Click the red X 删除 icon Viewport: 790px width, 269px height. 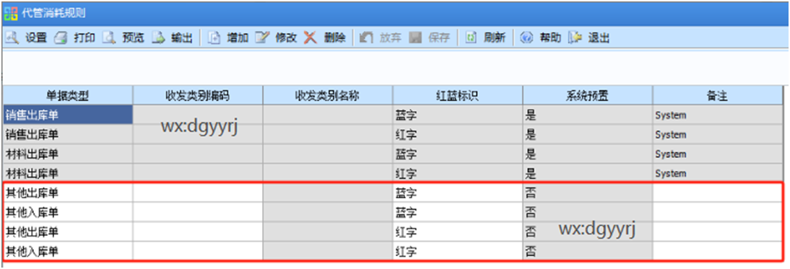(x=311, y=38)
